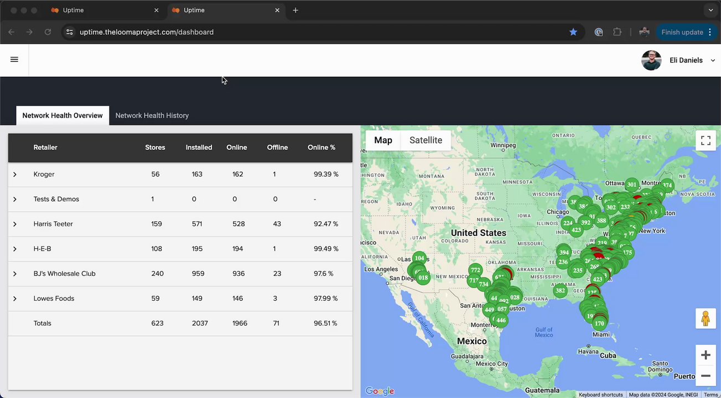Open the hamburger side menu

click(14, 60)
